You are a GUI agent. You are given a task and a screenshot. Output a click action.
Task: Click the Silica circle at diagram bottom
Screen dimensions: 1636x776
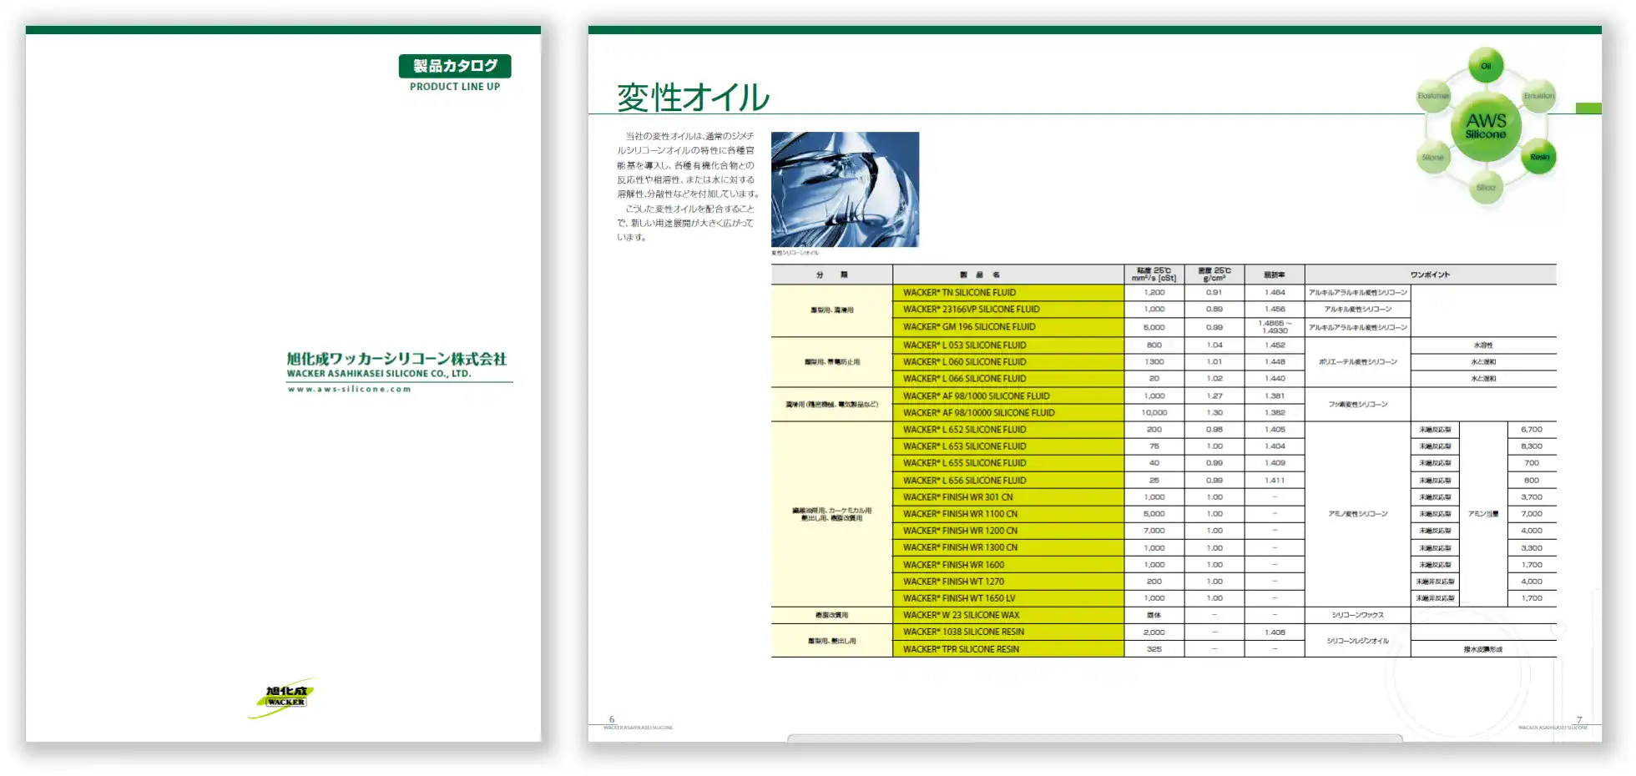[x=1486, y=188]
